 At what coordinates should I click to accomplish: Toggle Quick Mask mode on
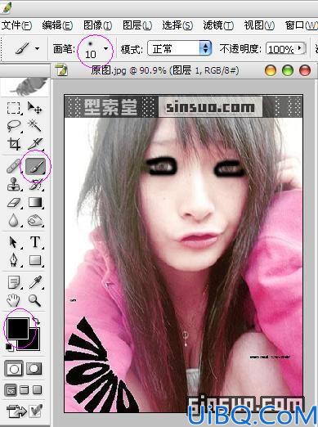point(34,369)
